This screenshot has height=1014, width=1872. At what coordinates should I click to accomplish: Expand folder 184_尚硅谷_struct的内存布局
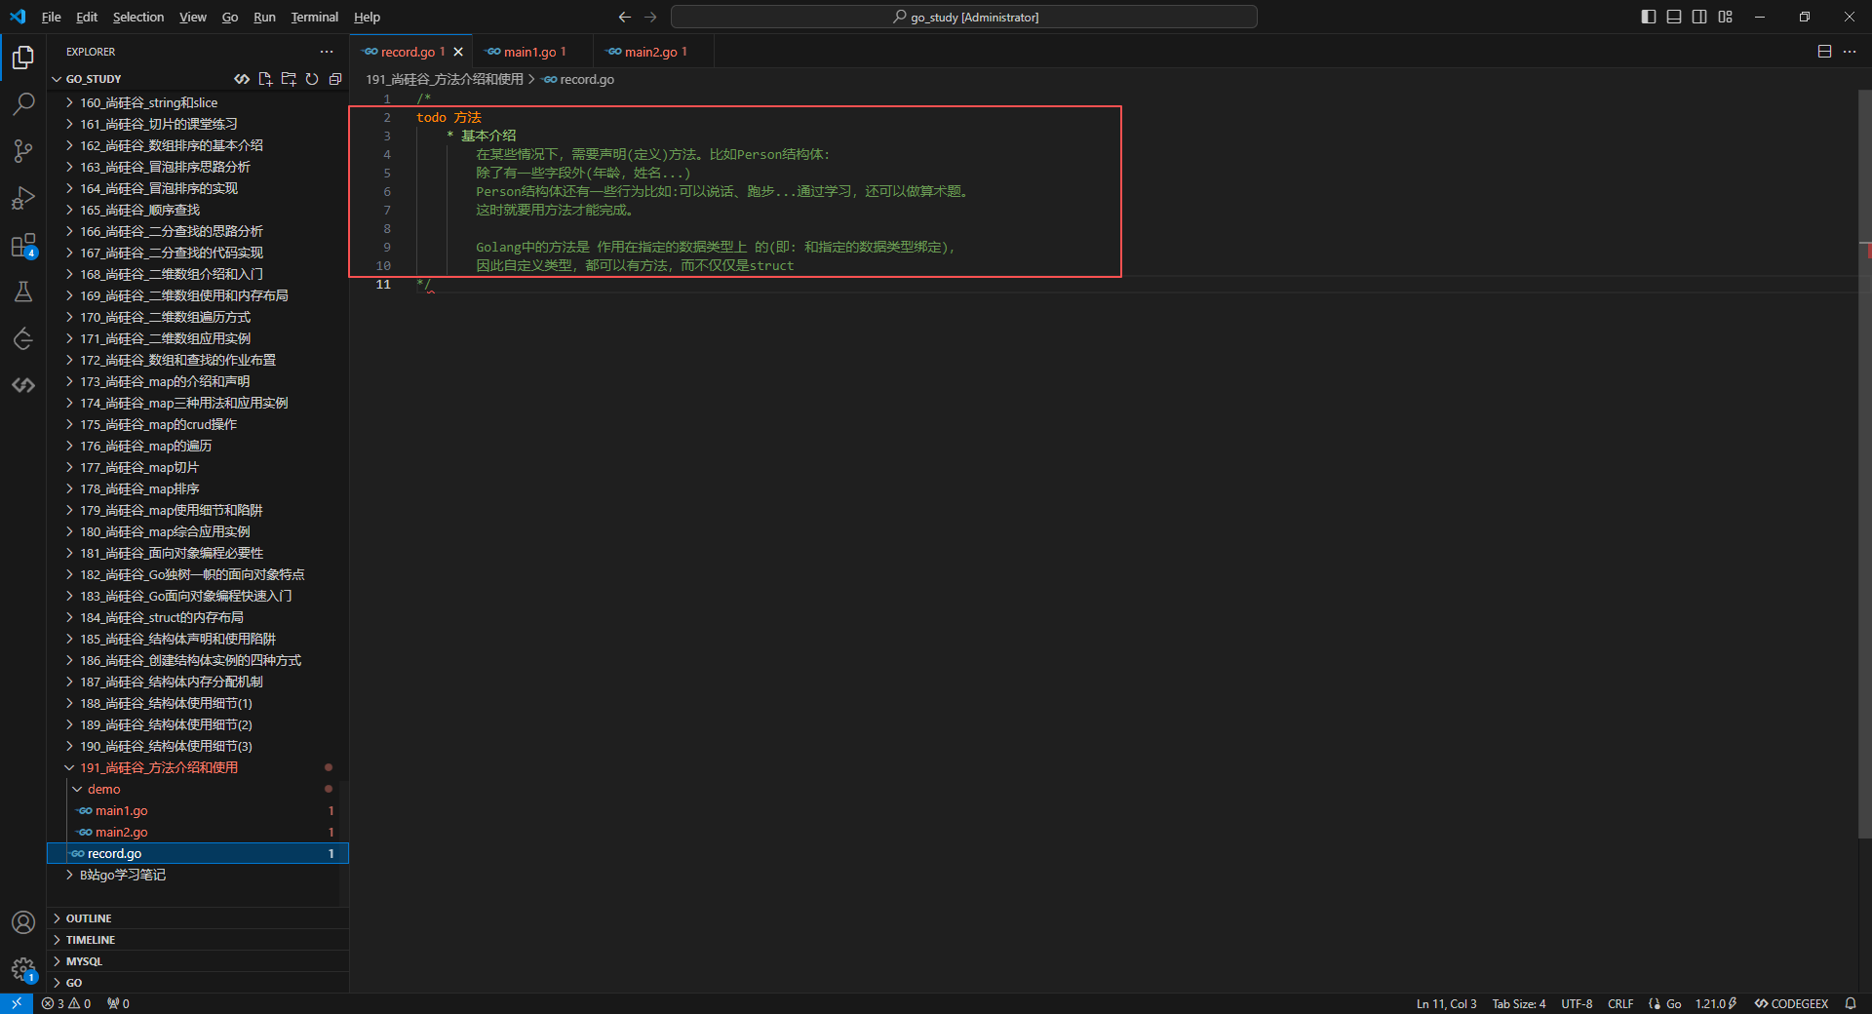(198, 617)
